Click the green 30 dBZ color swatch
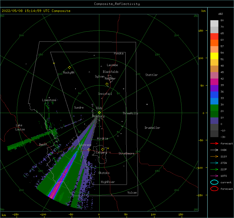The image size is (234, 218). (x=214, y=108)
